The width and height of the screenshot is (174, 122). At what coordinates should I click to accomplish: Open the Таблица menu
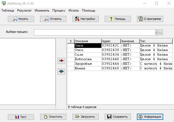click(x=8, y=10)
